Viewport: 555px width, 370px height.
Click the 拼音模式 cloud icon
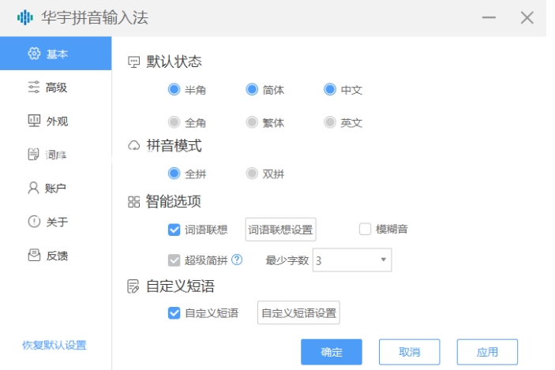point(133,146)
